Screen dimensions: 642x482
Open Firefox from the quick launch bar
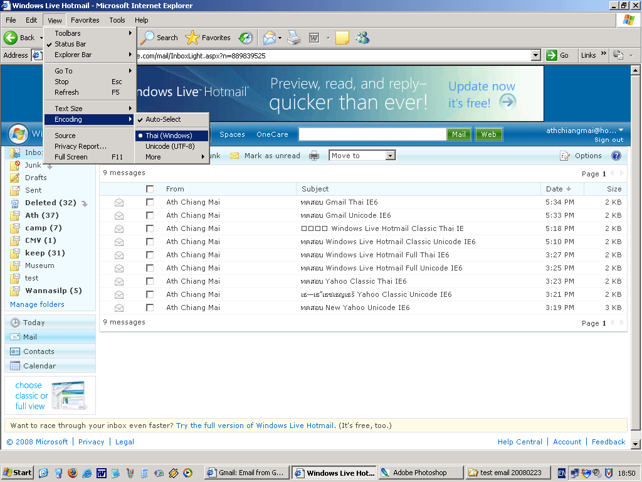pyautogui.click(x=73, y=473)
